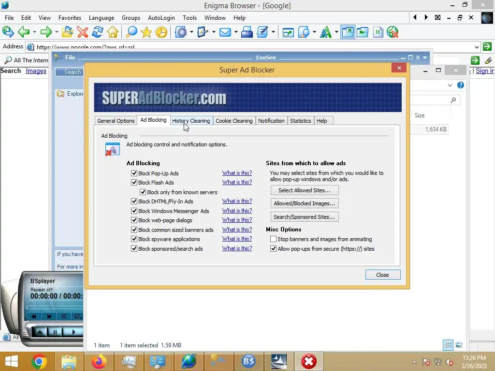495x371 pixels.
Task: Enable Stop banners and images from animating
Action: [274, 239]
